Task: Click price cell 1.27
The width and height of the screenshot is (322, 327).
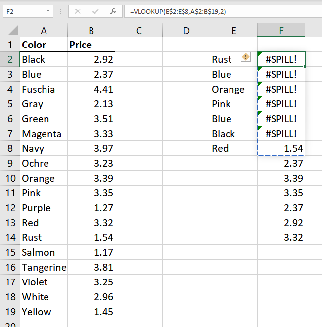Action: pyautogui.click(x=92, y=208)
